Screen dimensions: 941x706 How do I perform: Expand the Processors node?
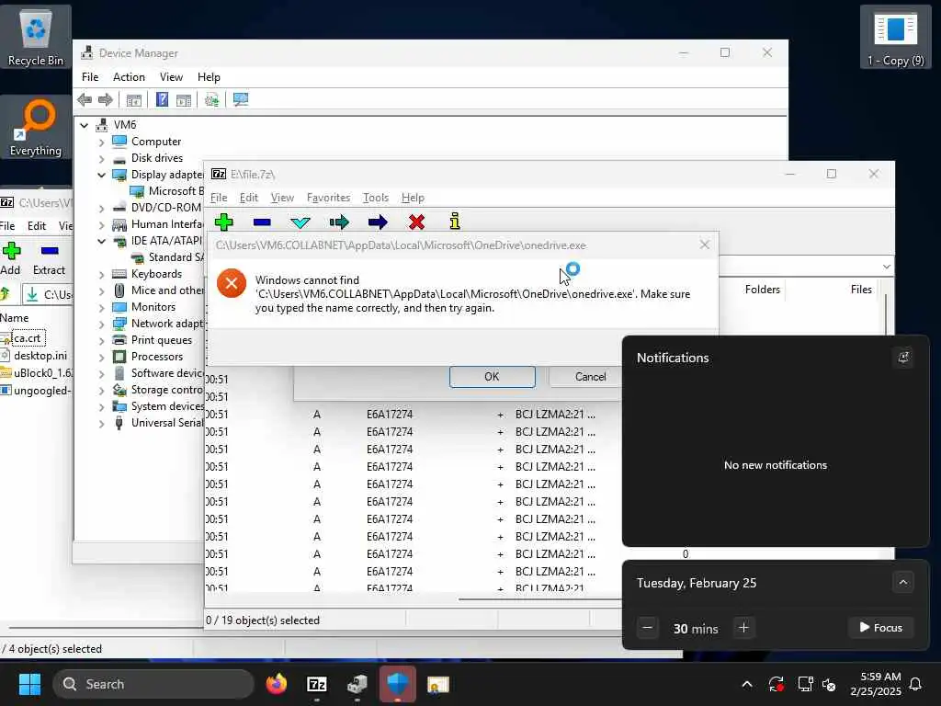coord(101,358)
